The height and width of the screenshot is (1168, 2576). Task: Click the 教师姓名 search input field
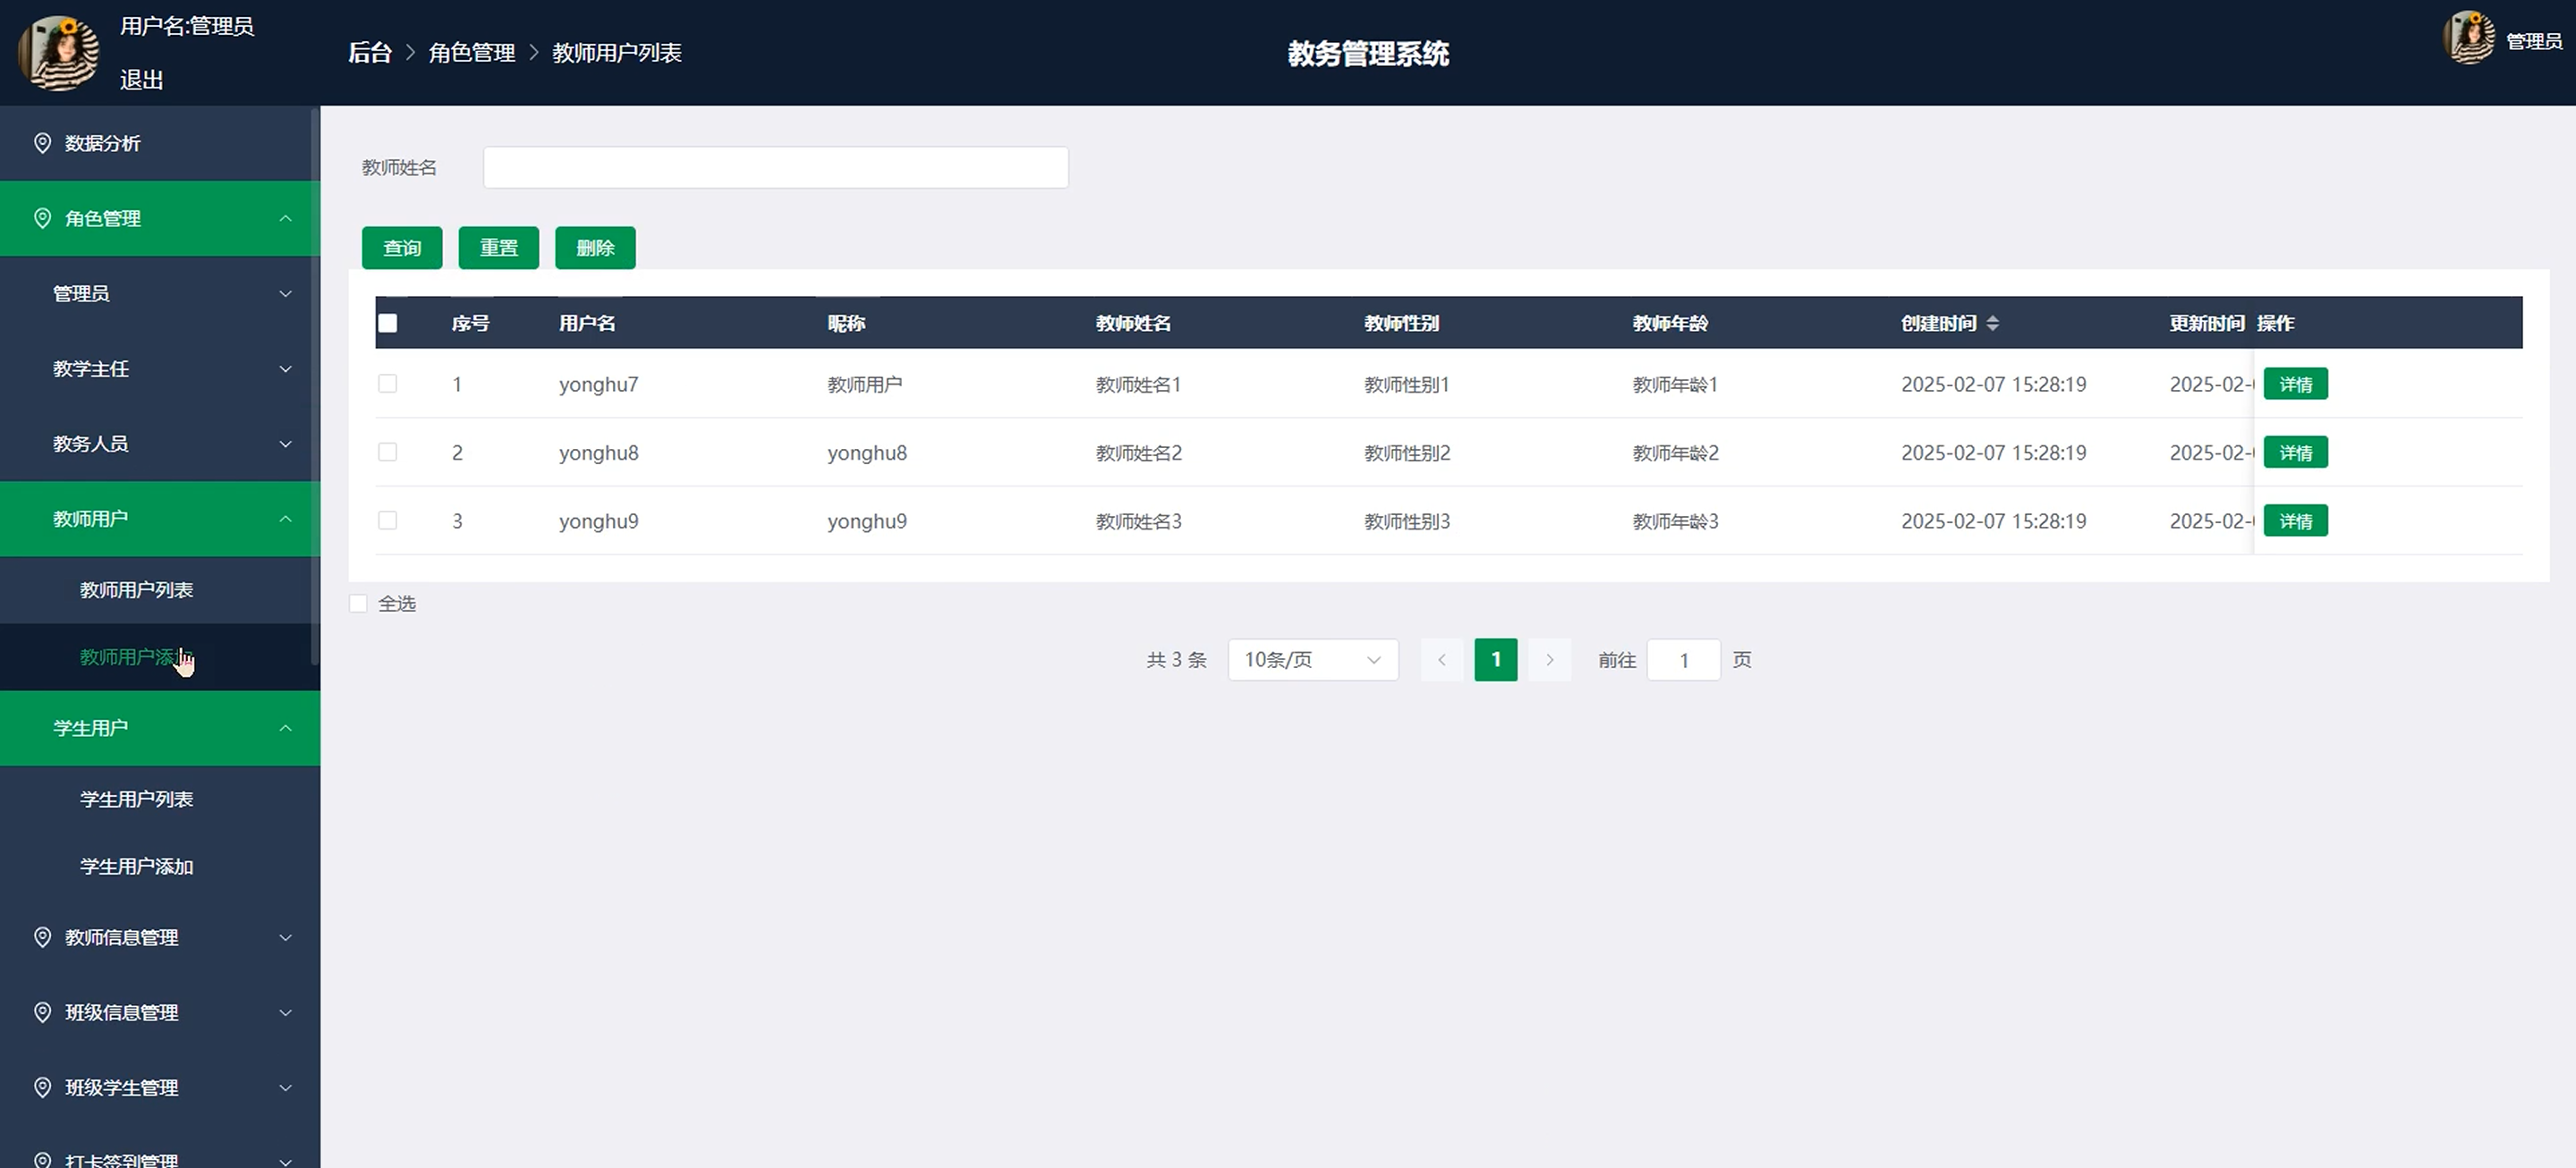click(775, 168)
